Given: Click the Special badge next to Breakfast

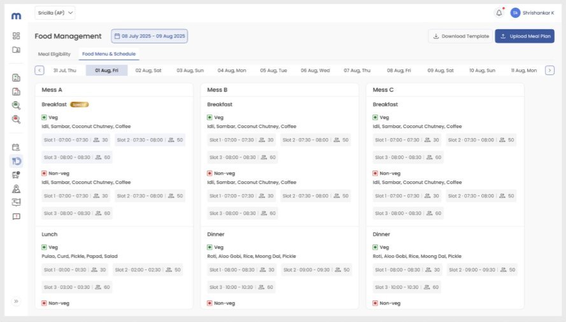Looking at the screenshot, I should 80,105.
